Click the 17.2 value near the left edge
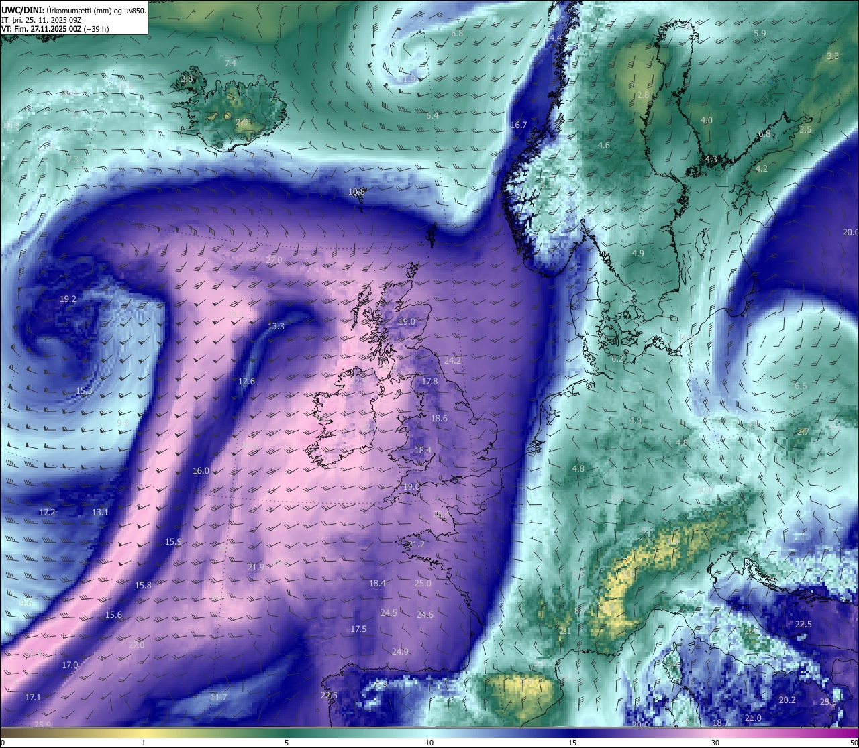The height and width of the screenshot is (748, 859). (47, 513)
